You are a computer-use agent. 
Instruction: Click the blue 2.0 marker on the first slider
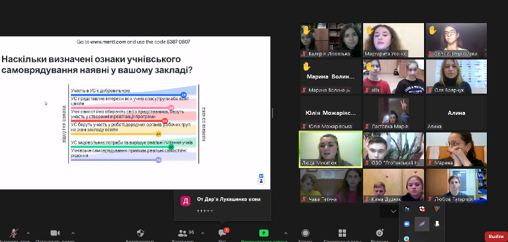(x=184, y=95)
